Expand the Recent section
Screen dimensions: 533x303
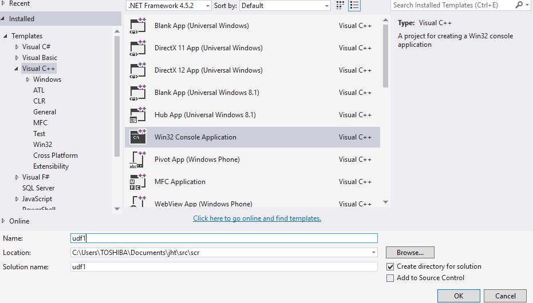(x=3, y=3)
